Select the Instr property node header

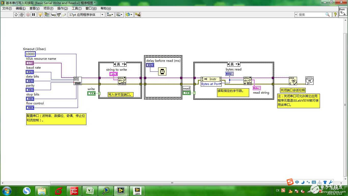(211, 79)
